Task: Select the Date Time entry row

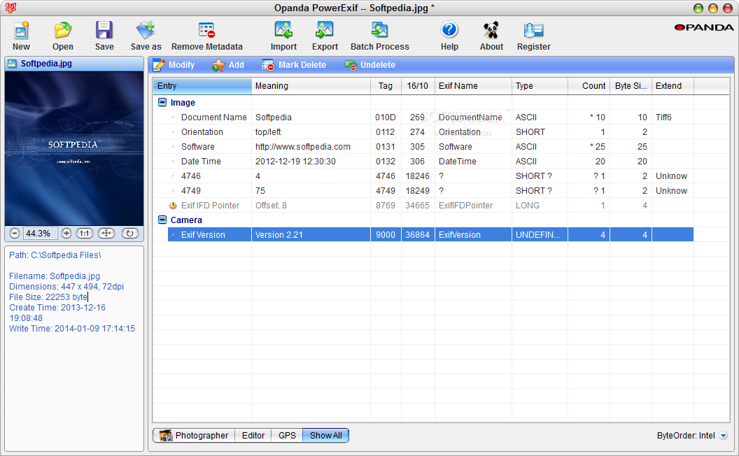Action: click(430, 161)
